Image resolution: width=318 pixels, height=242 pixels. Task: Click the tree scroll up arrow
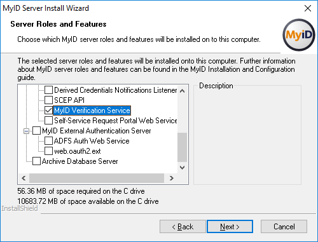point(182,91)
